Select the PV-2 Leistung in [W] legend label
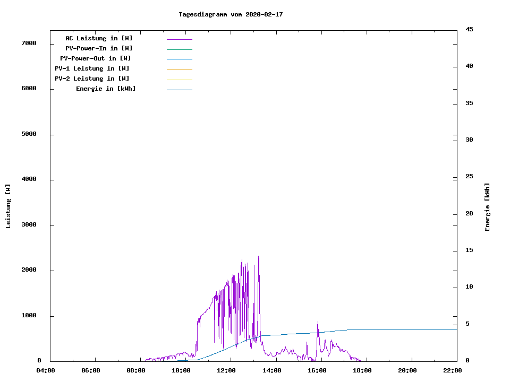510x382 pixels. click(x=92, y=79)
